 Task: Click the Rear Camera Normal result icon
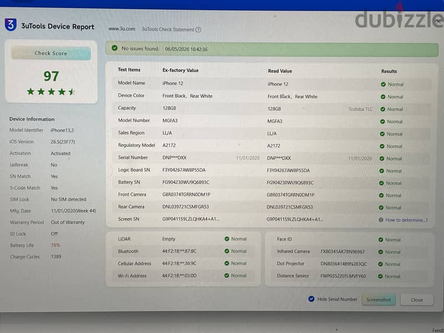381,208
